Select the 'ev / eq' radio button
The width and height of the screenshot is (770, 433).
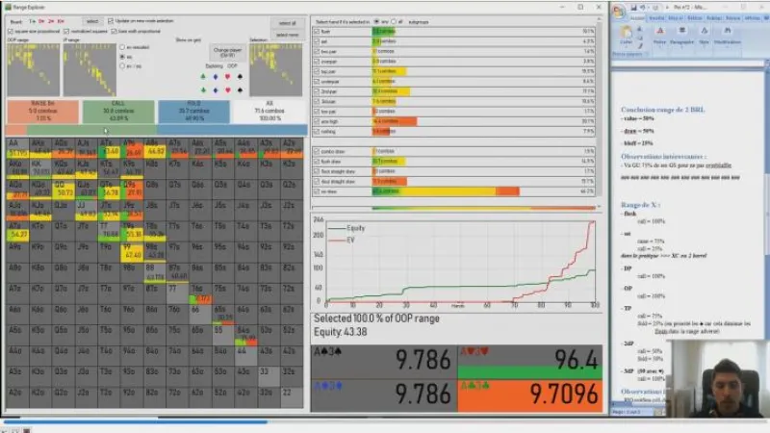(121, 66)
